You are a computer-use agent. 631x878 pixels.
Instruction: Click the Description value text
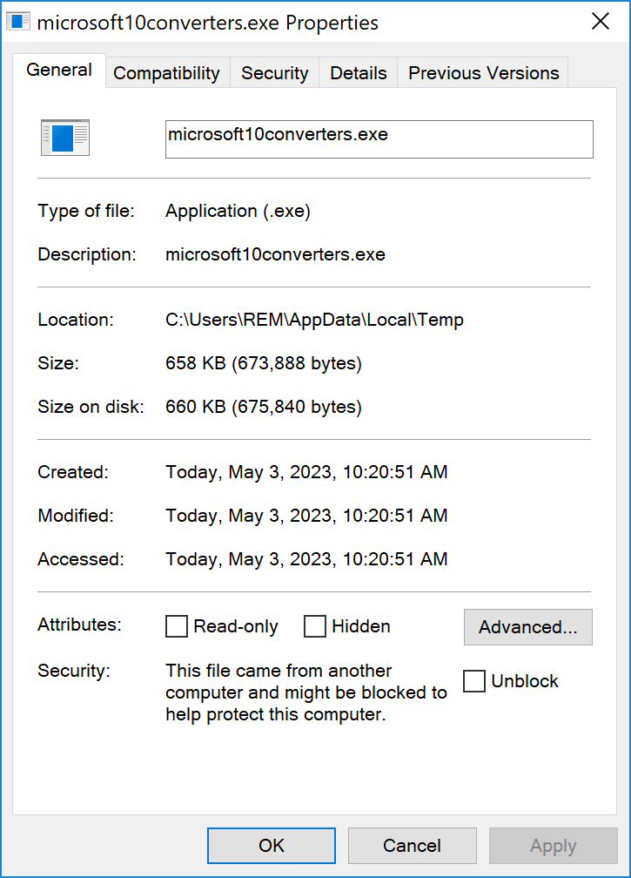pyautogui.click(x=275, y=254)
